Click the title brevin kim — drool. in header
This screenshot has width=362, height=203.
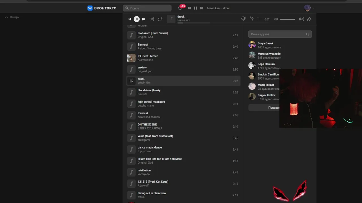point(218,8)
